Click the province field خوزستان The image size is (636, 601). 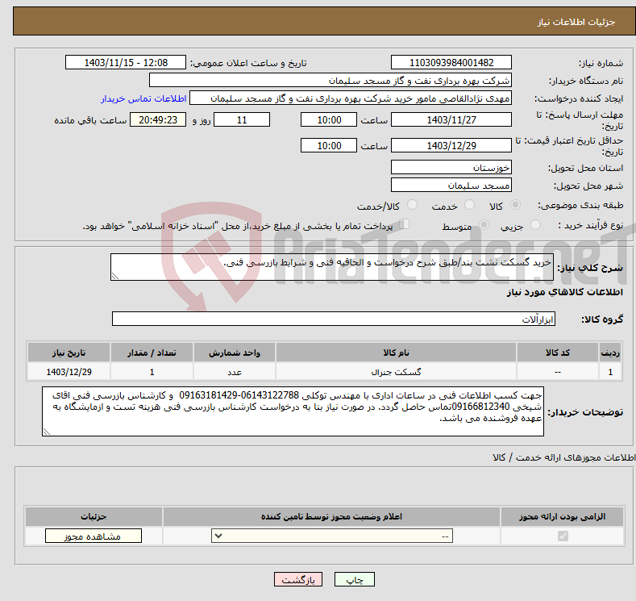451,167
